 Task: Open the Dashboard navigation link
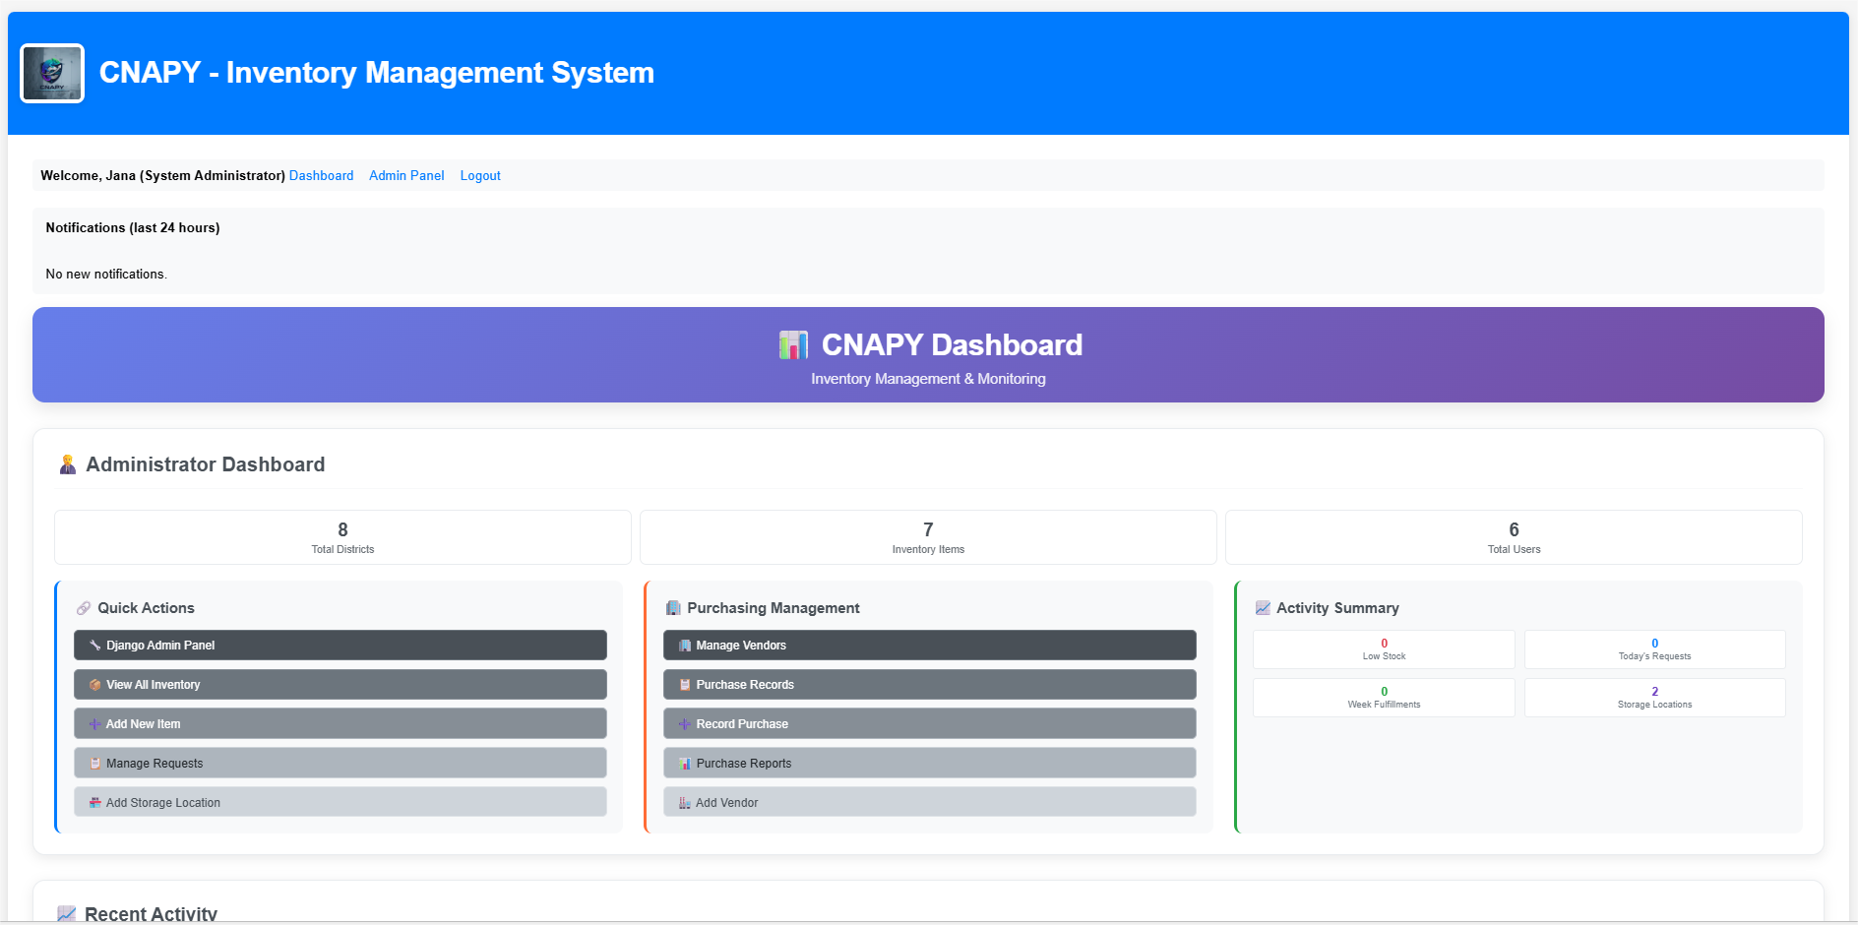321,176
